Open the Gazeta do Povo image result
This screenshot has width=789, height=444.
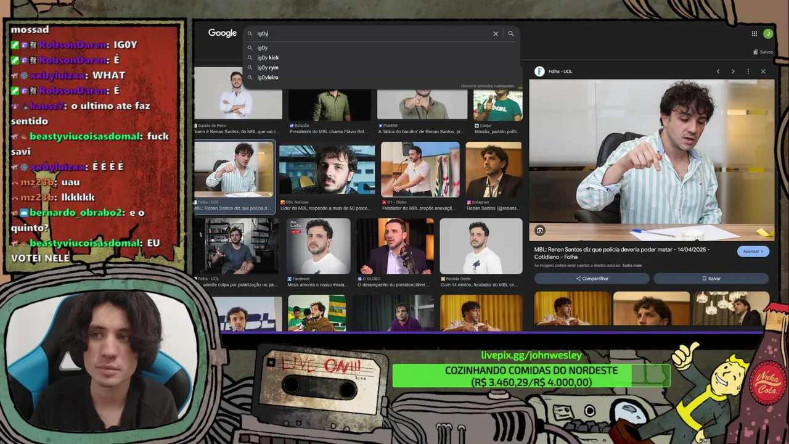pyautogui.click(x=238, y=94)
